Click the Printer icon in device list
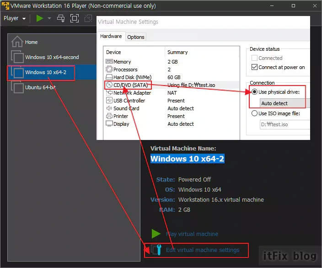322x268 pixels. click(x=109, y=116)
